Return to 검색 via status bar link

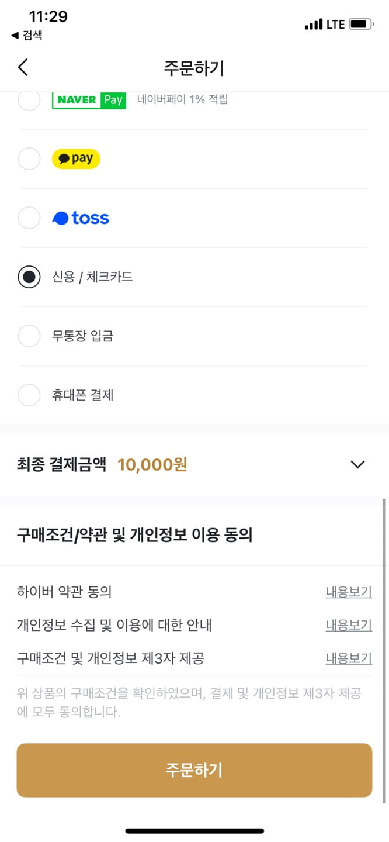(x=27, y=35)
